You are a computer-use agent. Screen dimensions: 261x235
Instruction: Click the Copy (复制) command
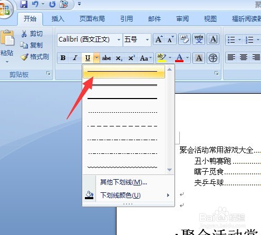(31, 45)
